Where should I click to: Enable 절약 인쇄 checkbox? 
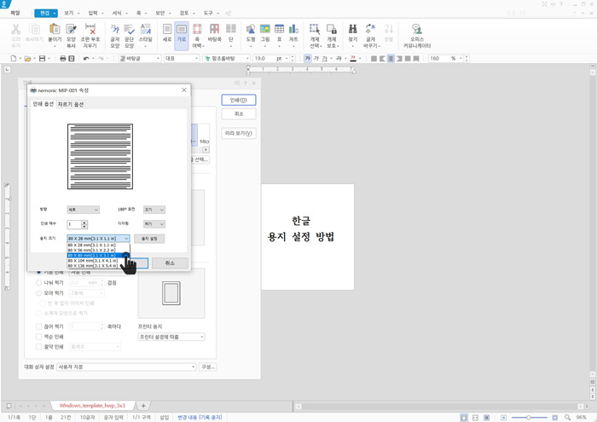(38, 347)
